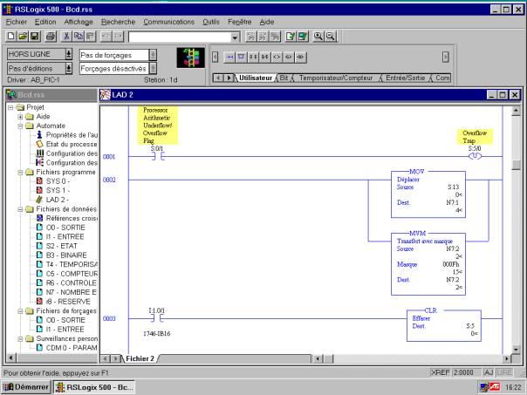Open a project with the Open folder icon
Viewport: 527px width, 395px height.
23,37
